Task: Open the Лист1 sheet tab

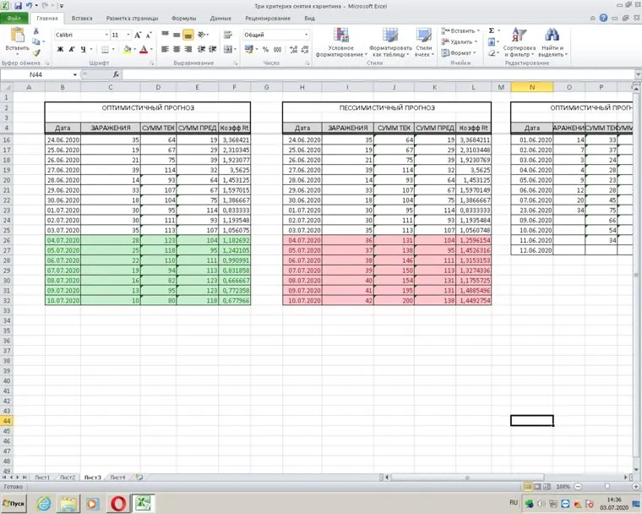Action: click(42, 478)
